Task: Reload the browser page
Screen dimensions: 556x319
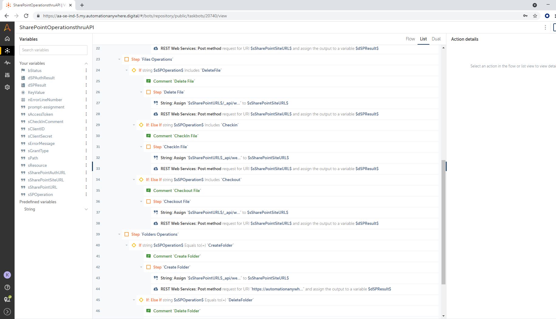Action: click(x=26, y=16)
